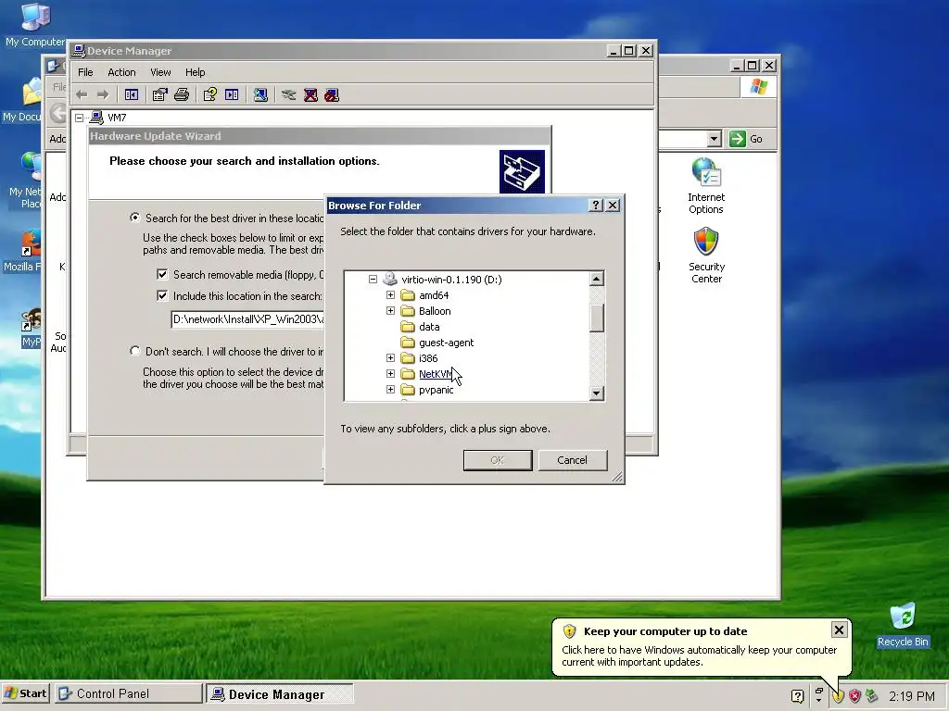The width and height of the screenshot is (949, 711).
Task: Open the Action menu in Device Manager
Action: click(121, 72)
